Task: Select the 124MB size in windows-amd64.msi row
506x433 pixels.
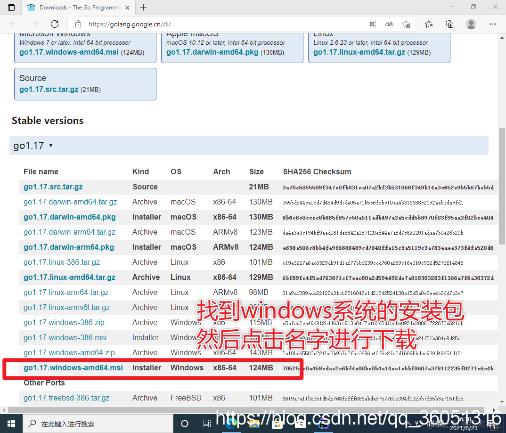Action: click(261, 368)
